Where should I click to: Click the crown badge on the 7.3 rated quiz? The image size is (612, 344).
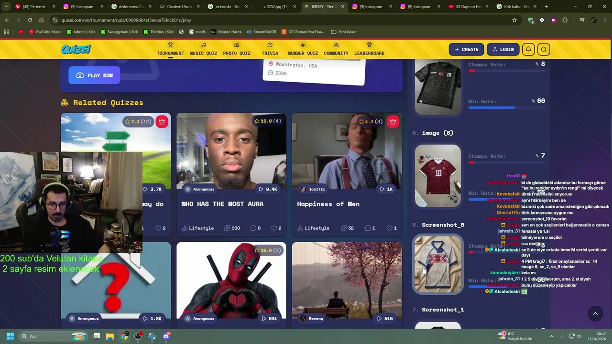(162, 121)
